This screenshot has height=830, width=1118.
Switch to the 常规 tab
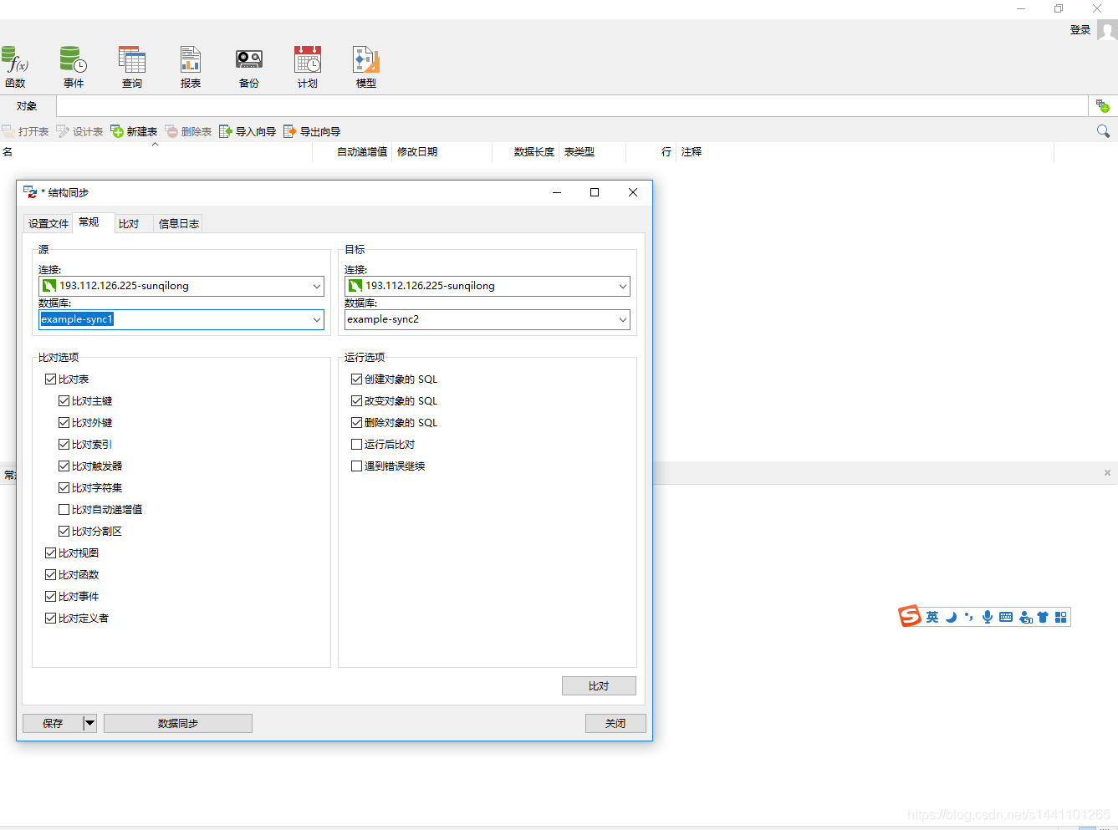pos(89,222)
